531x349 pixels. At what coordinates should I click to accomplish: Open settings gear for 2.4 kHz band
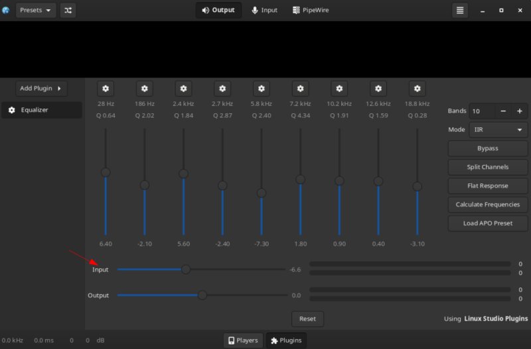184,89
